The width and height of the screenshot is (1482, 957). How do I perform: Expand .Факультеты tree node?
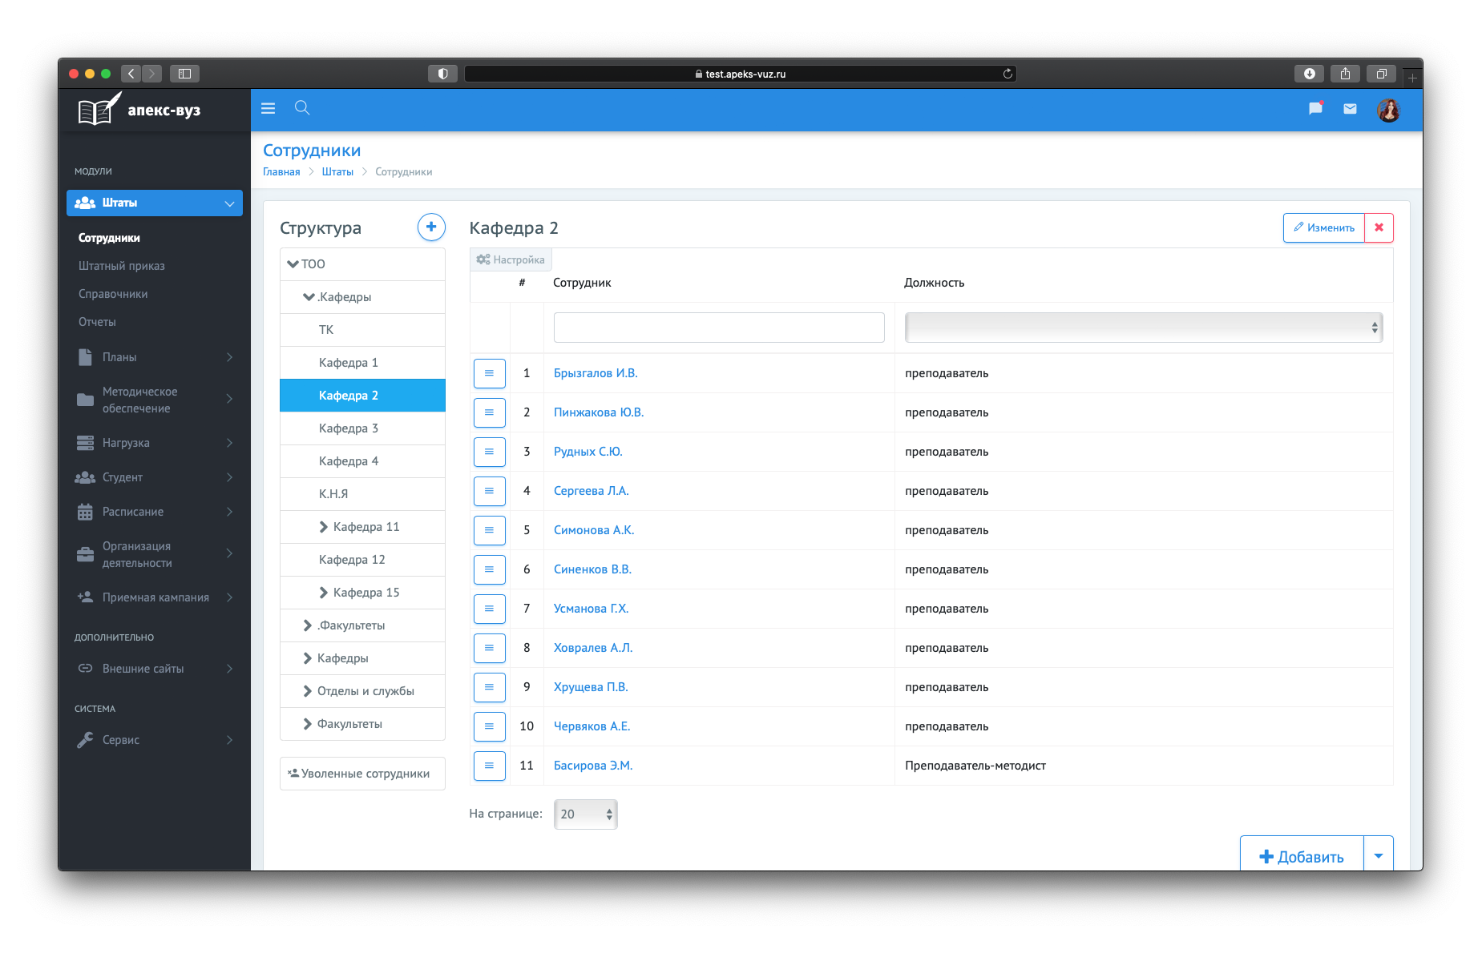coord(307,625)
